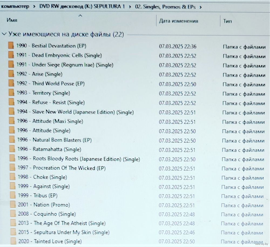Click folder icon of 1994 - Refuse - Resist
Viewport: 270px width, 247px height.
point(12,102)
